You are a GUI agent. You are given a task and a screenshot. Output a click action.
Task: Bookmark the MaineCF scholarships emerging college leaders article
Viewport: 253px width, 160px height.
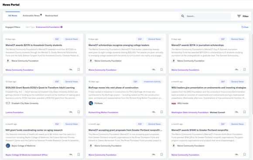161,69
